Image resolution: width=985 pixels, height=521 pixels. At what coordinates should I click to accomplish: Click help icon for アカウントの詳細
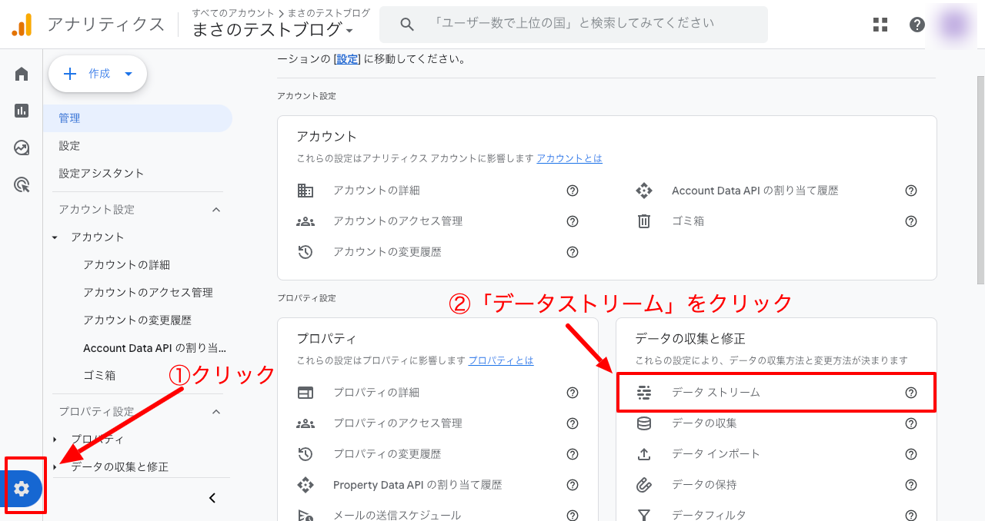point(573,191)
